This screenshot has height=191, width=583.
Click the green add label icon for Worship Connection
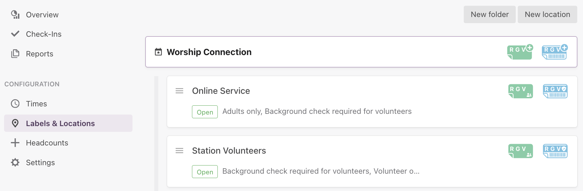(x=520, y=52)
